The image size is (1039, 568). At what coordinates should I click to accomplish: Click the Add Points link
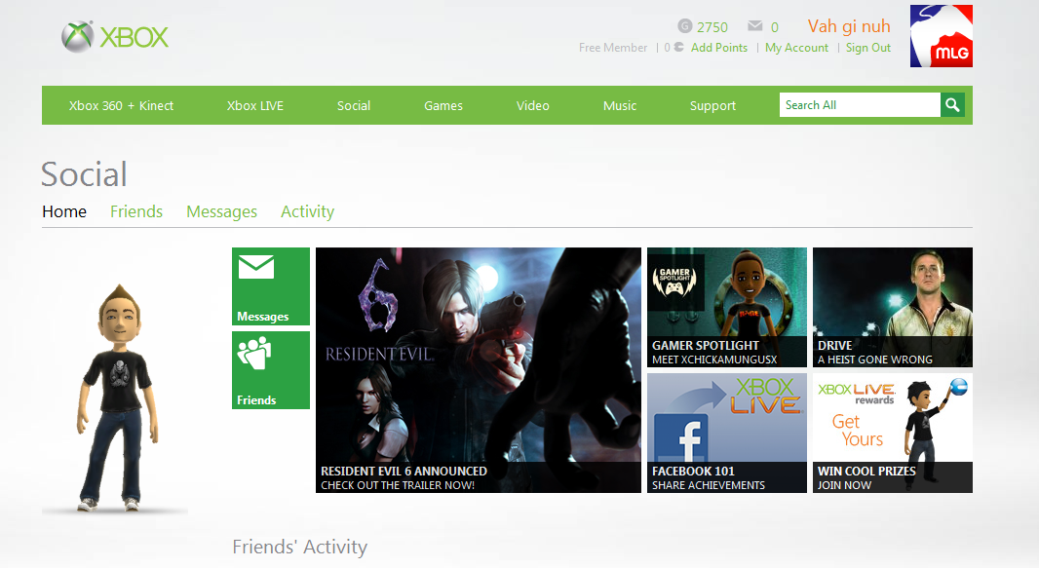click(x=719, y=48)
